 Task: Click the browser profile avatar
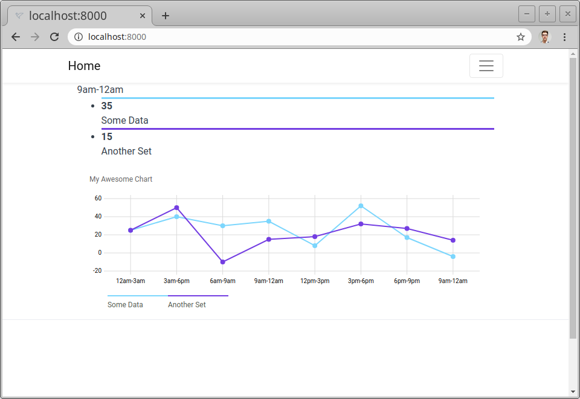544,37
